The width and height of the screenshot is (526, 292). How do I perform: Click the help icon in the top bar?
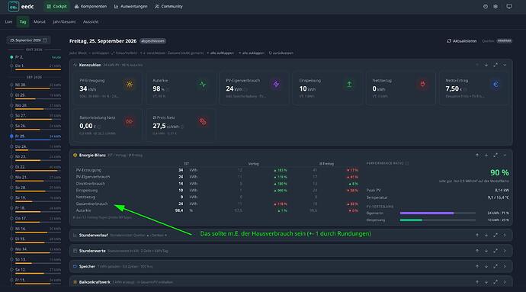click(486, 6)
